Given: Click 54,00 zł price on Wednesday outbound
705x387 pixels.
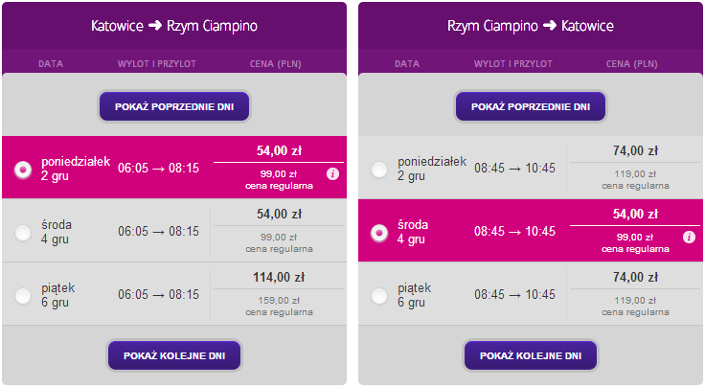Looking at the screenshot, I should click(279, 214).
